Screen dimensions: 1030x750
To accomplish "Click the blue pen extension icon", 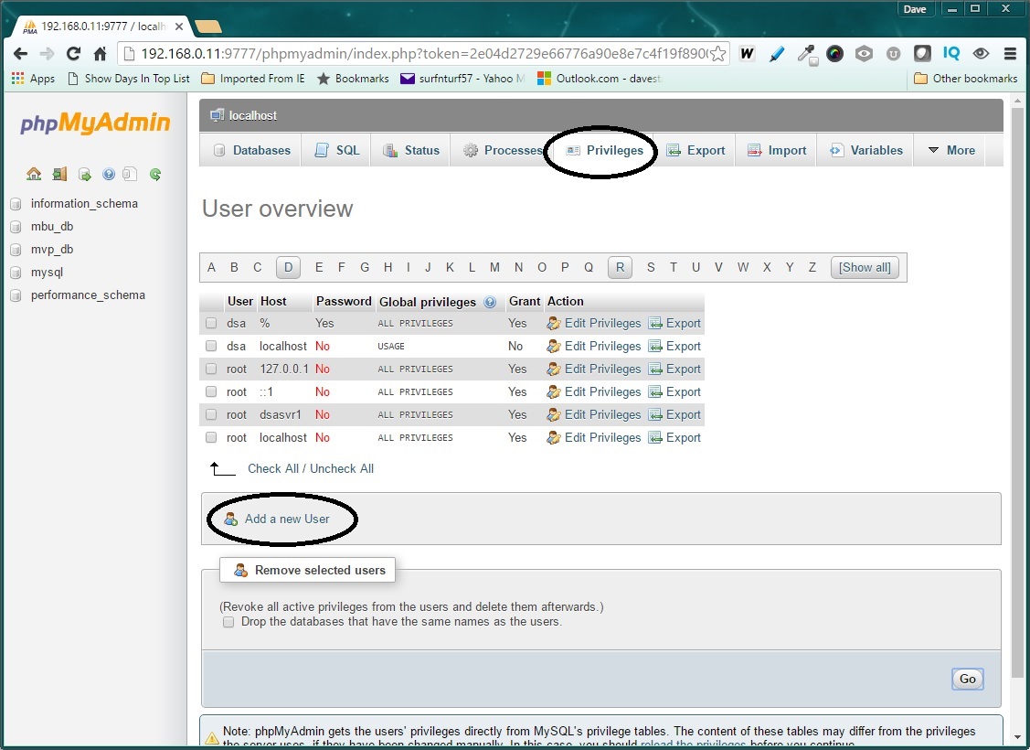I will (x=777, y=54).
